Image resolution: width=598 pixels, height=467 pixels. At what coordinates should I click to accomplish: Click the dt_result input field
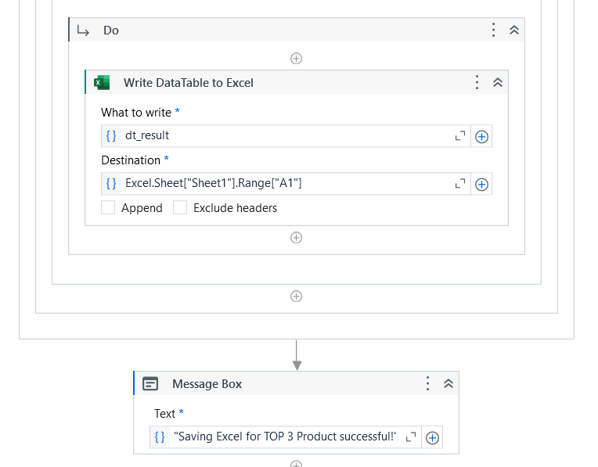(x=286, y=135)
